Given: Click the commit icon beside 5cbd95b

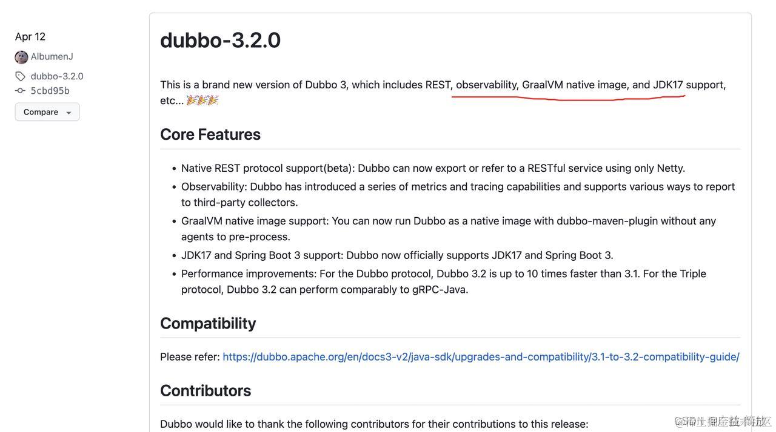Looking at the screenshot, I should click(20, 90).
